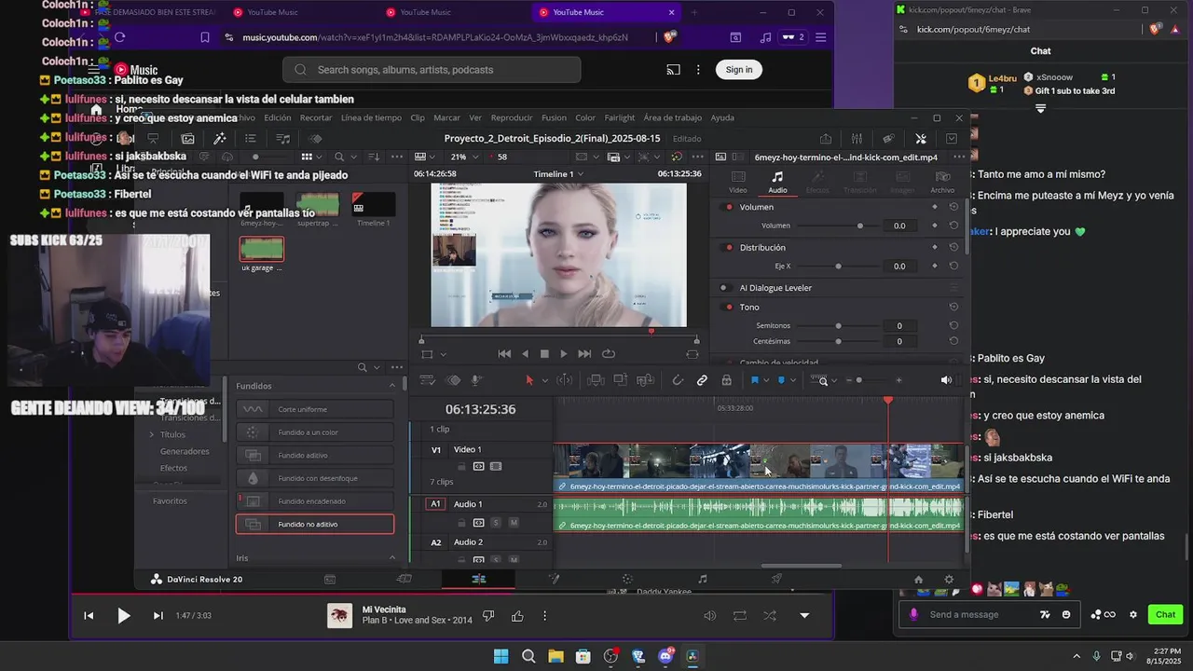Open the flag color dropdown in timeline toolbar
Image resolution: width=1193 pixels, height=671 pixels.
(767, 380)
